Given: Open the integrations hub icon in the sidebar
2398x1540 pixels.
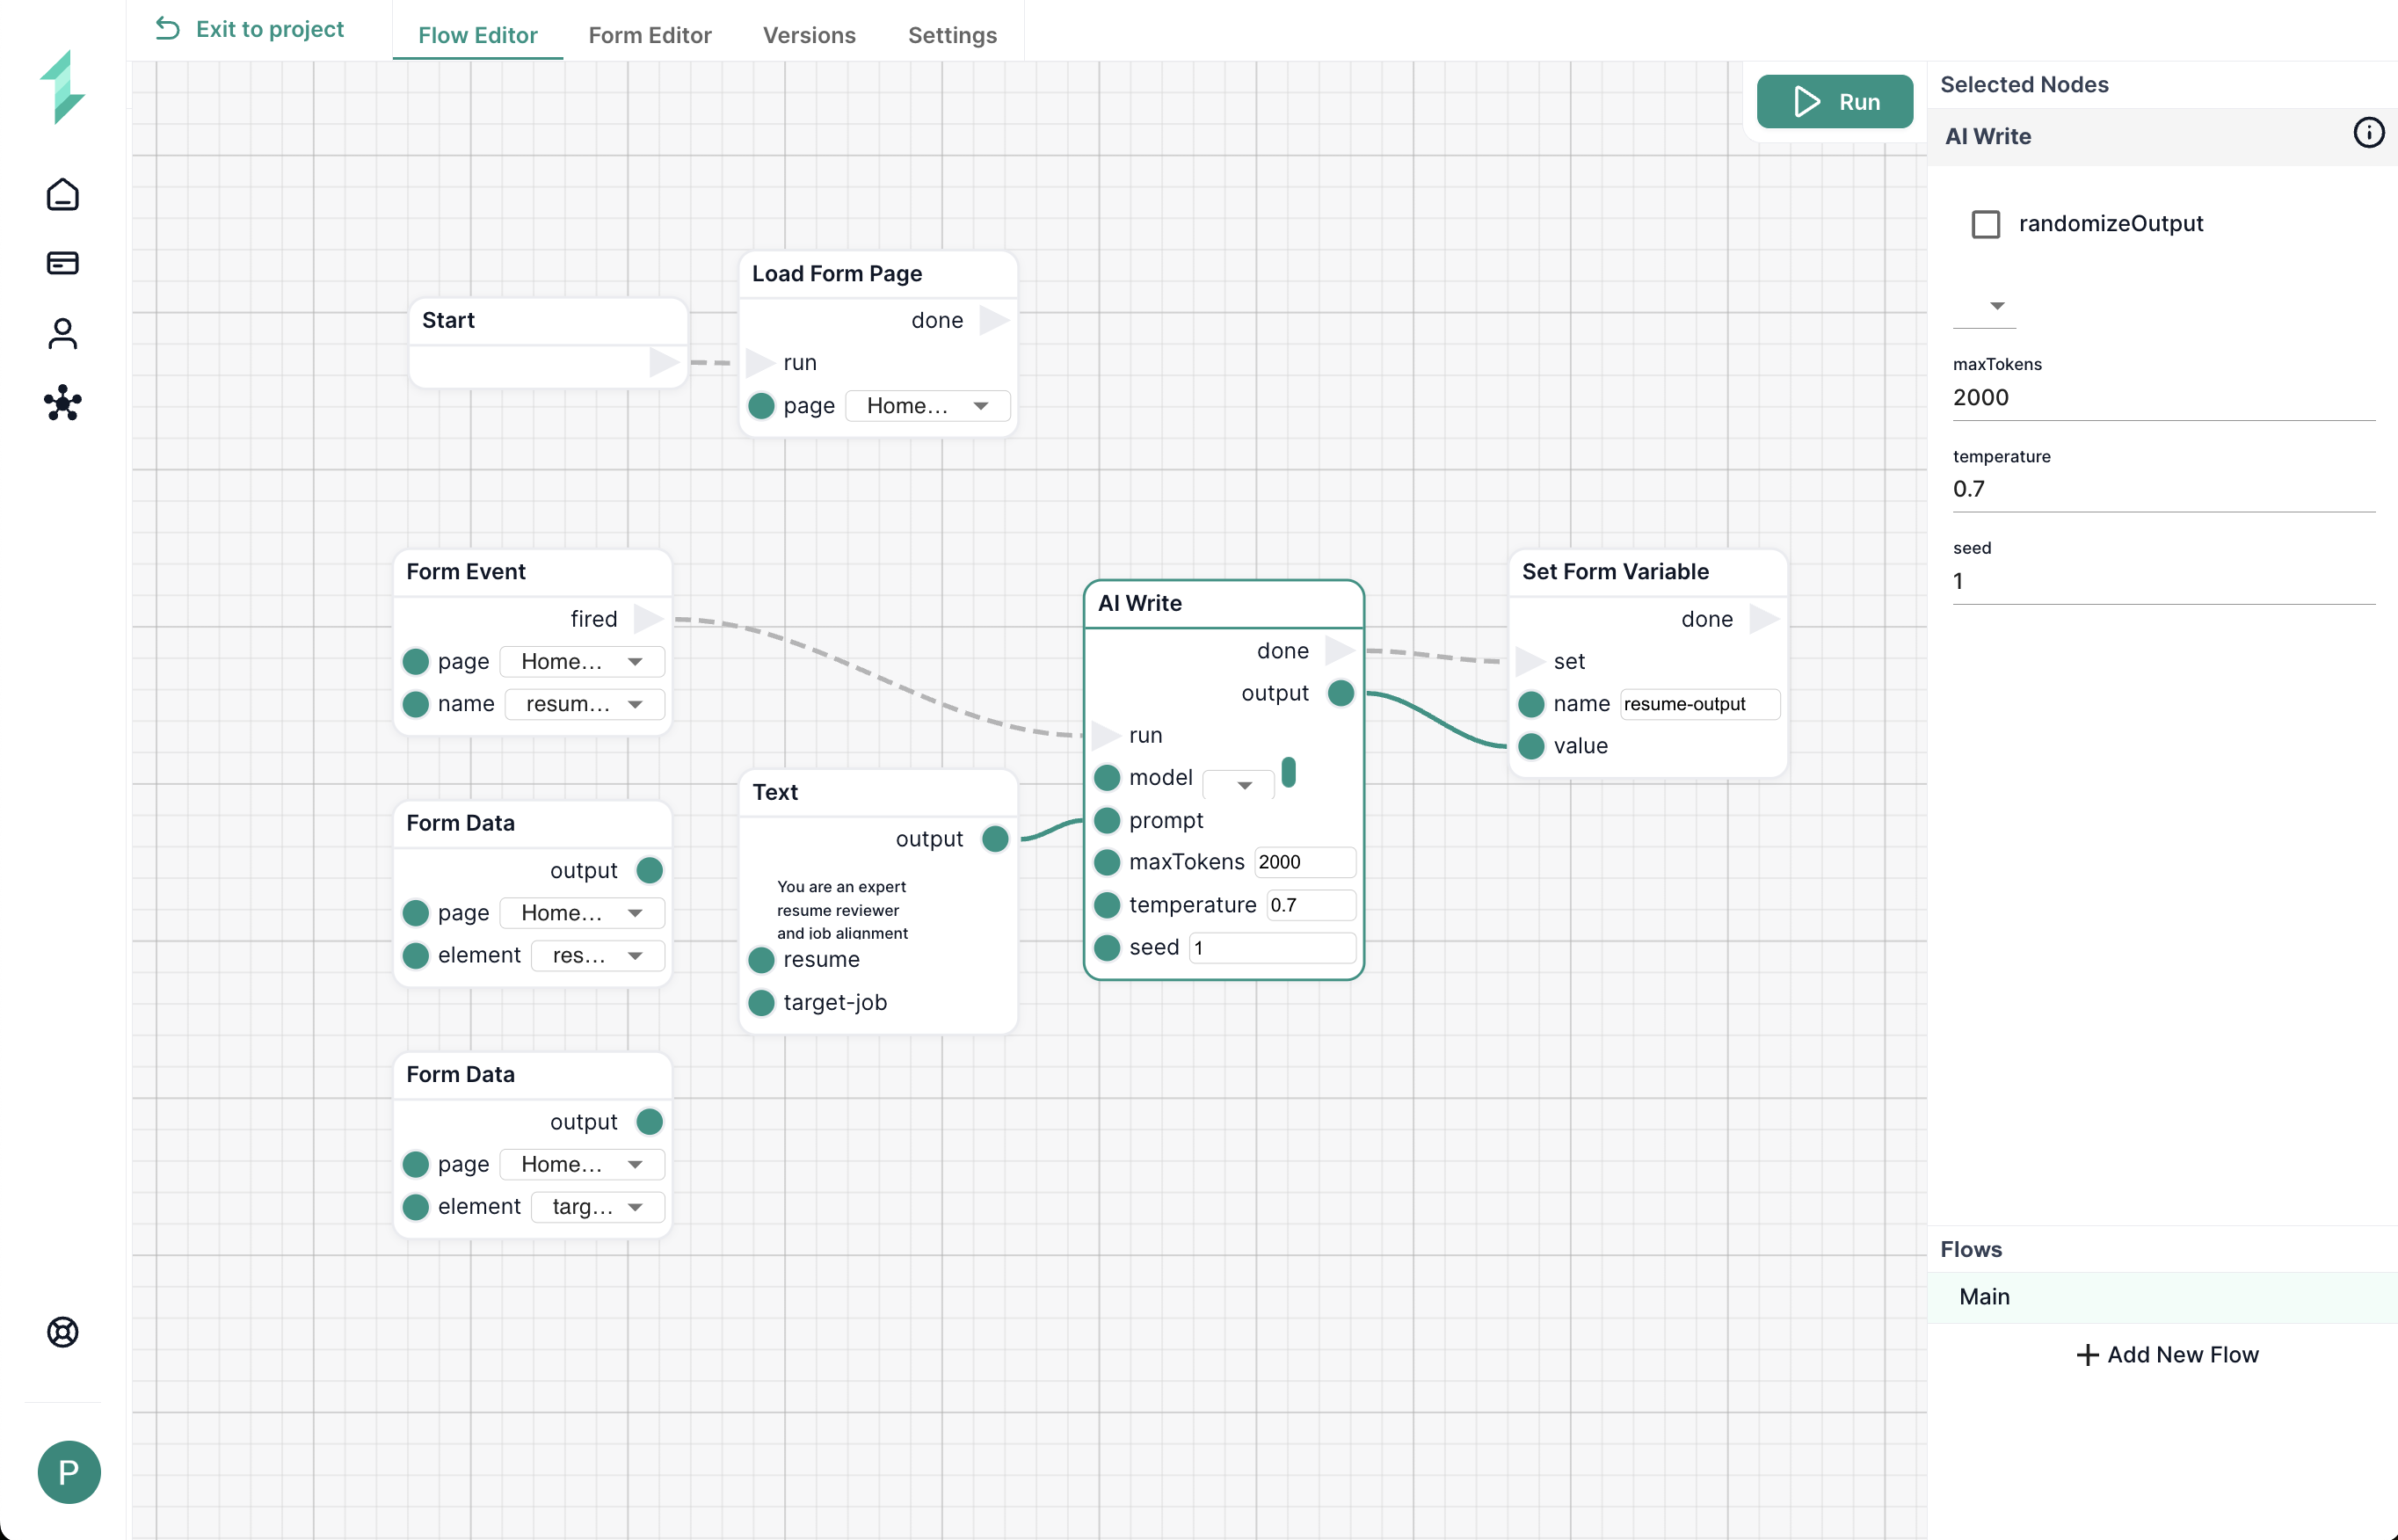Looking at the screenshot, I should pos(63,403).
